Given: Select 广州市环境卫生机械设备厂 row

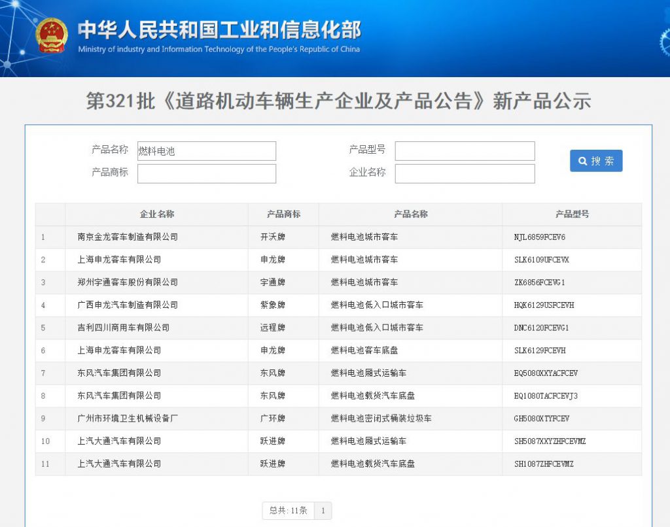Looking at the screenshot, I should point(128,418).
